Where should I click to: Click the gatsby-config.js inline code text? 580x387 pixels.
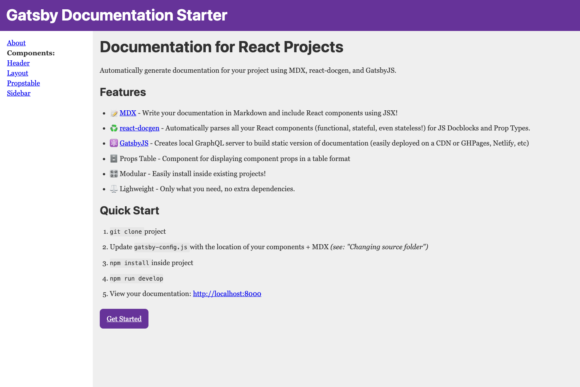161,247
